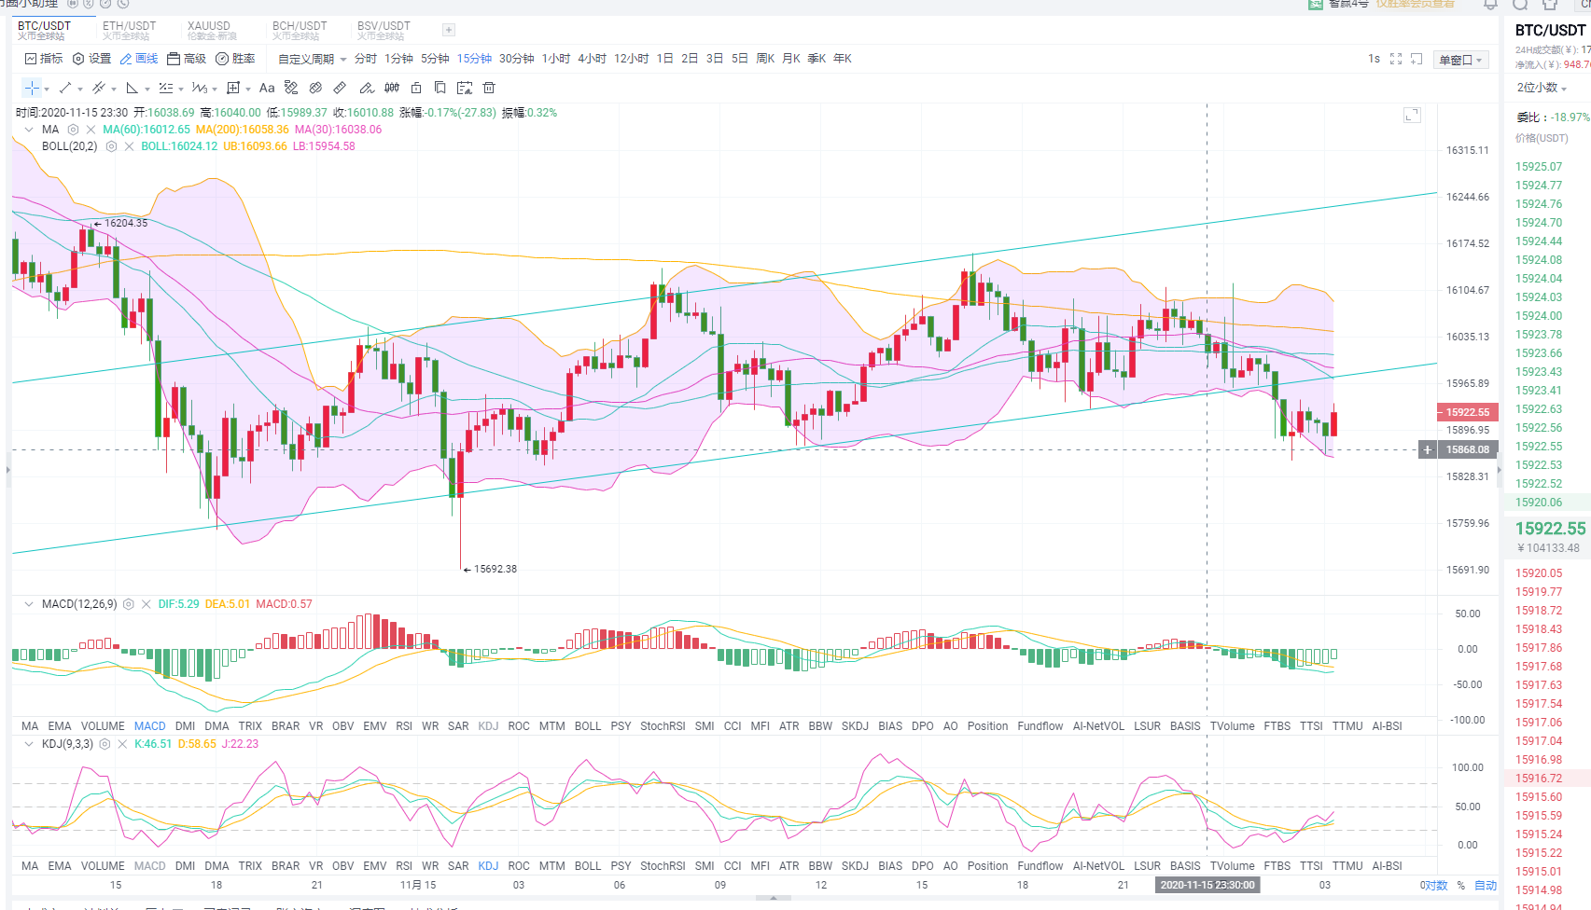Screen dimensions: 1591x910
Task: Select the crosshair cursor tool
Action: click(32, 88)
